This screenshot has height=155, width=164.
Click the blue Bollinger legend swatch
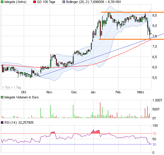(x=64, y=2)
